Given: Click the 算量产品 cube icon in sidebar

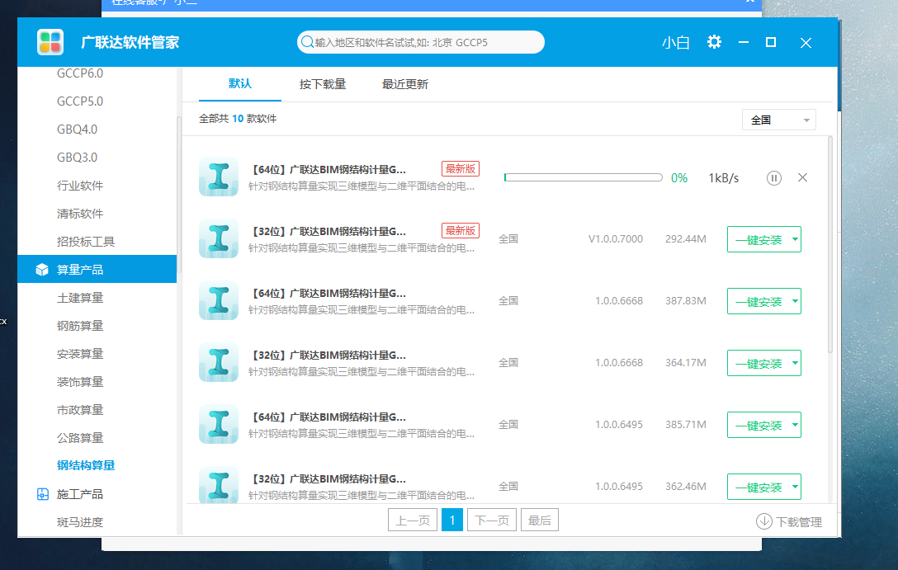Looking at the screenshot, I should coord(42,270).
